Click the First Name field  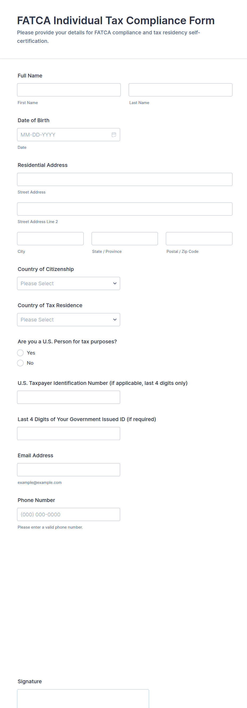69,90
